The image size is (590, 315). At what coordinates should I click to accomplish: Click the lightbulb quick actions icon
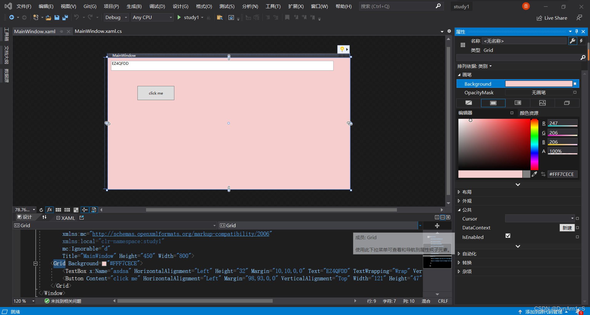pyautogui.click(x=342, y=49)
